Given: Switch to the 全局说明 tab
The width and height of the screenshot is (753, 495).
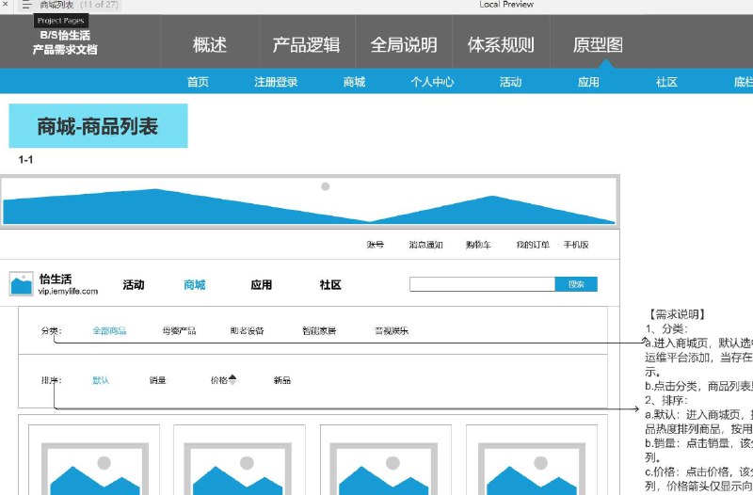Looking at the screenshot, I should point(404,44).
